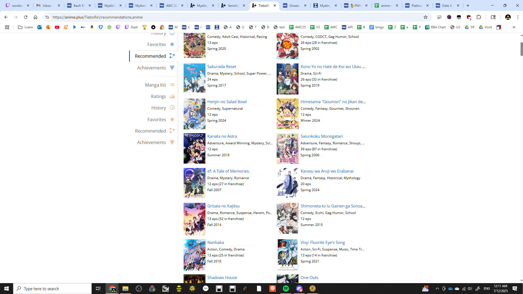Open the Windows notification center
Viewport: 523px width, 294px height.
click(515, 289)
